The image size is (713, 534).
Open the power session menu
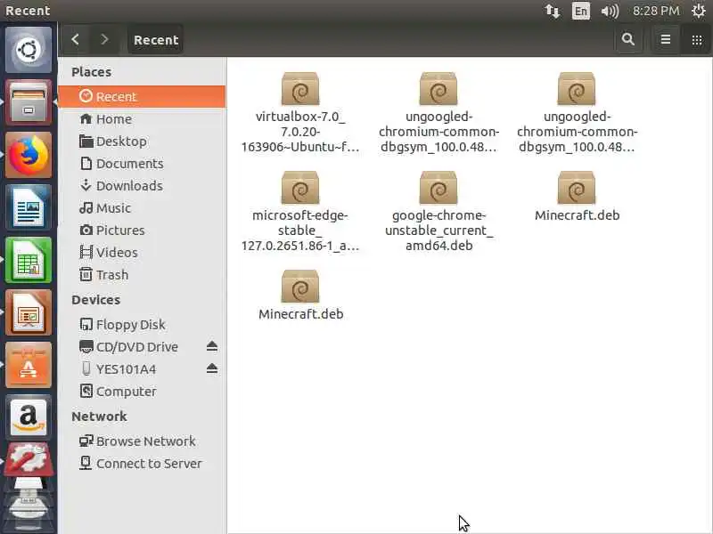[x=698, y=11]
